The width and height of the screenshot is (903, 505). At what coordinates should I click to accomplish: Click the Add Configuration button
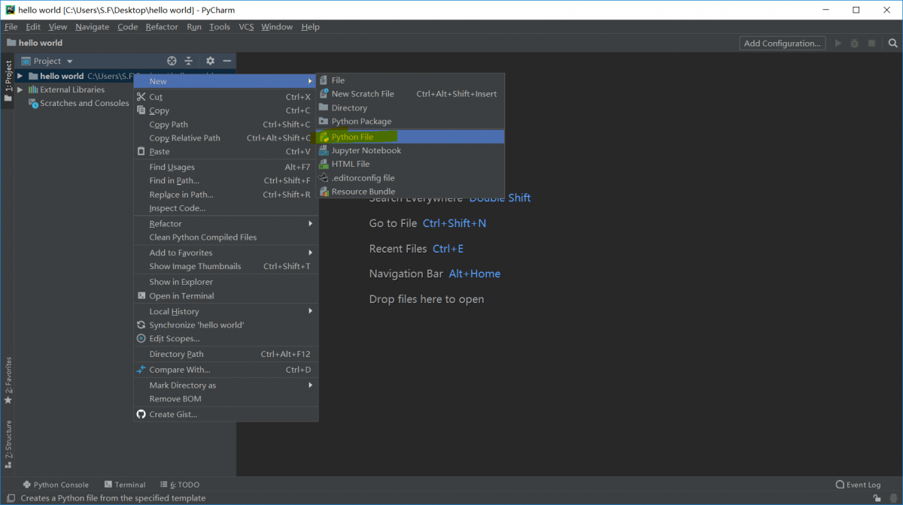point(782,44)
